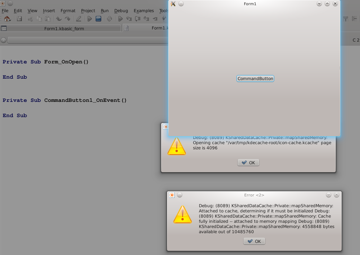Viewport: 360px width, 255px height.
Task: Click the undo arrow icon
Action: tap(59, 19)
